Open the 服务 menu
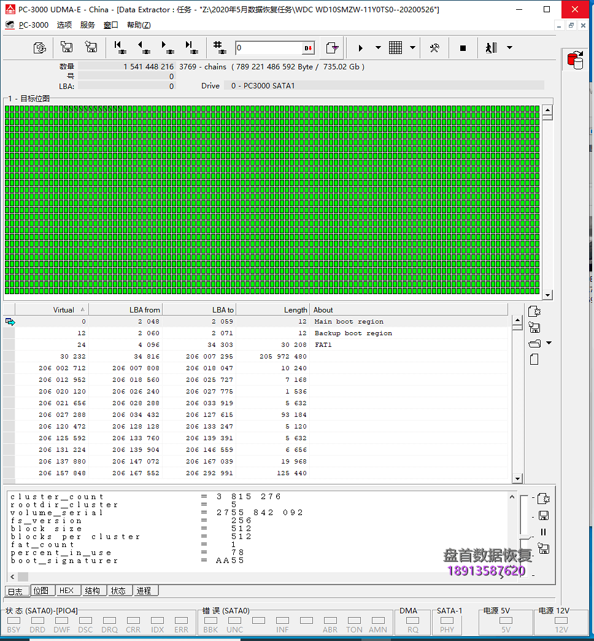594x641 pixels. [87, 25]
